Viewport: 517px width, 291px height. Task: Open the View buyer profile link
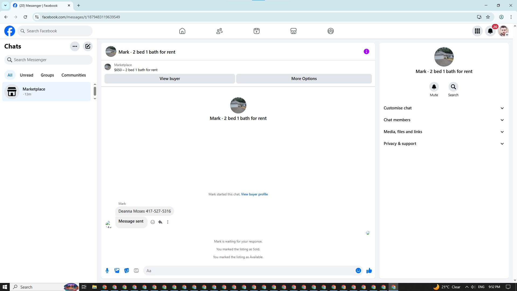[254, 194]
